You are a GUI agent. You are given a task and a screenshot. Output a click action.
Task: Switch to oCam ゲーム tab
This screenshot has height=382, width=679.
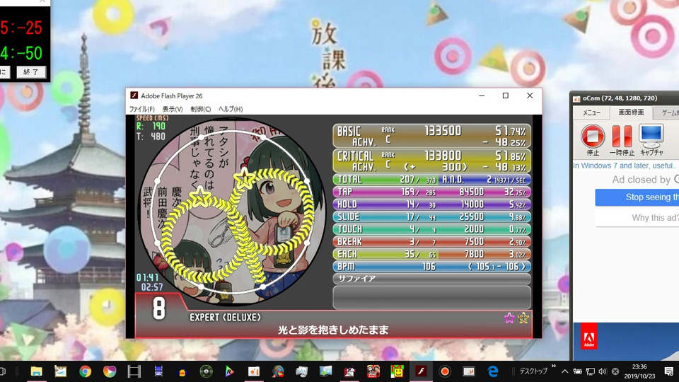coord(667,112)
